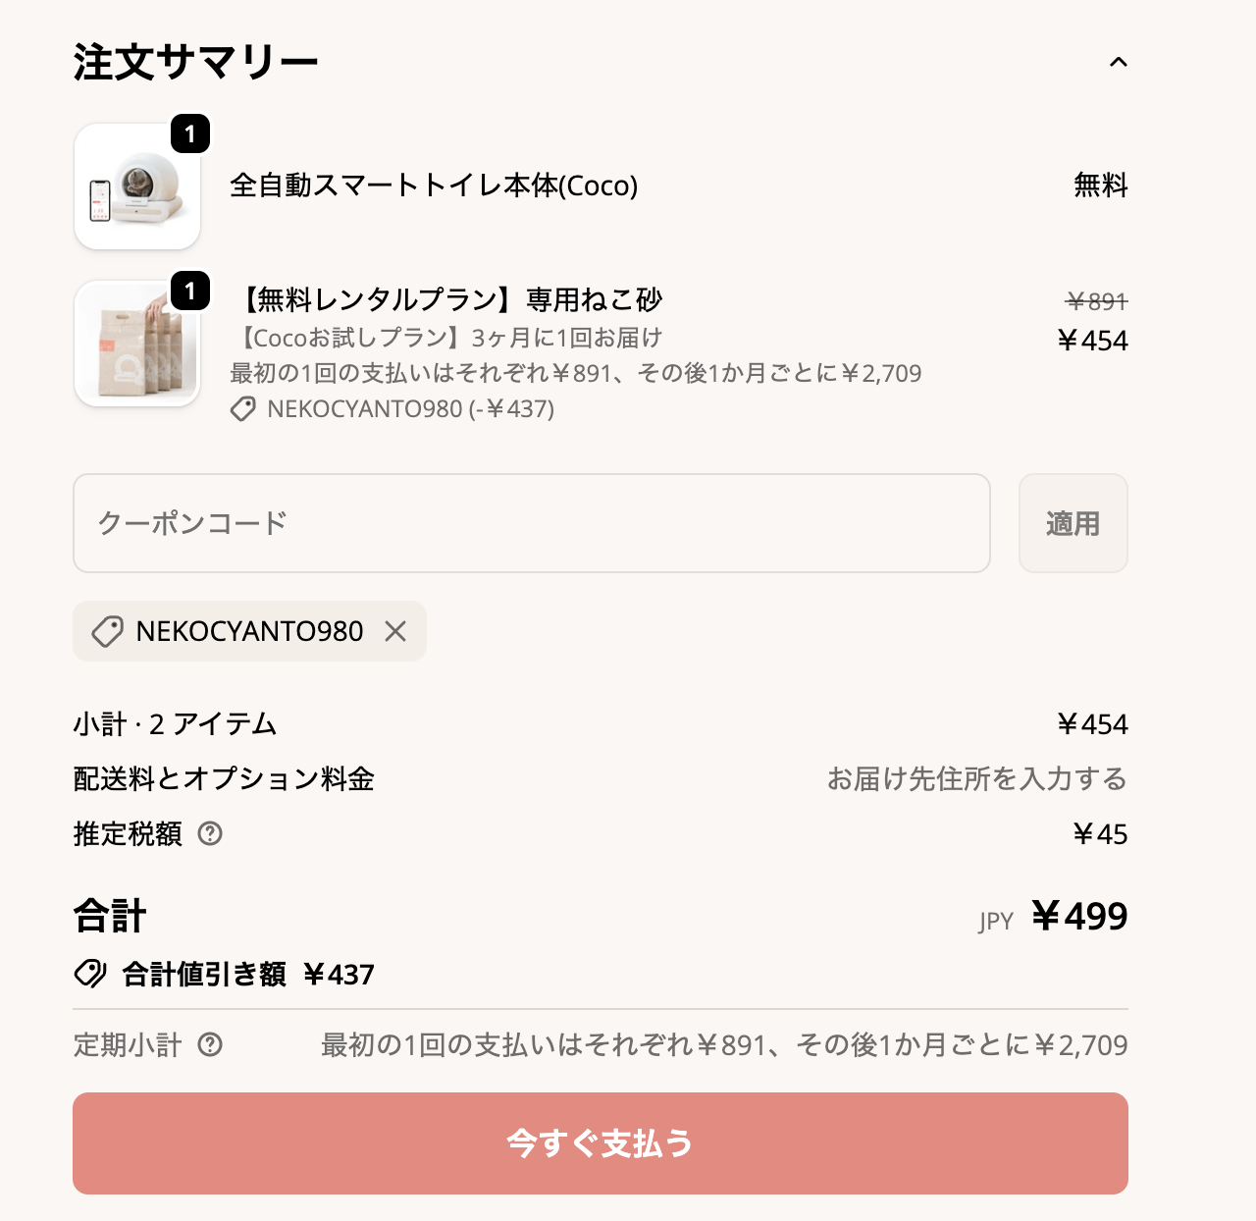1256x1221 pixels.
Task: Open help icon beside 推定税額
Action: click(x=210, y=834)
